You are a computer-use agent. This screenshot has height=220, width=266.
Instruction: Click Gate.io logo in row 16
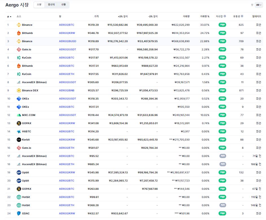pyautogui.click(x=19, y=148)
